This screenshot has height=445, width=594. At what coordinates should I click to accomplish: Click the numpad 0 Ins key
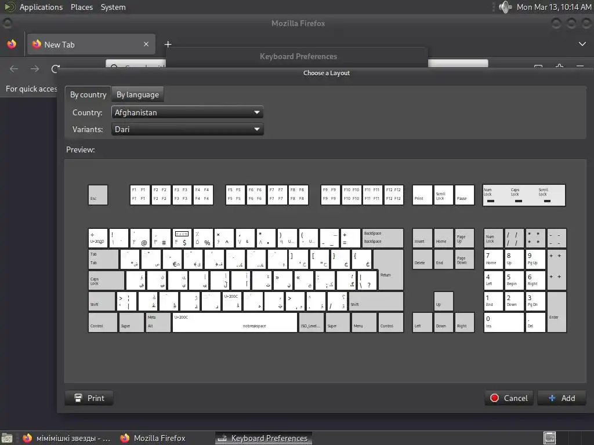504,322
